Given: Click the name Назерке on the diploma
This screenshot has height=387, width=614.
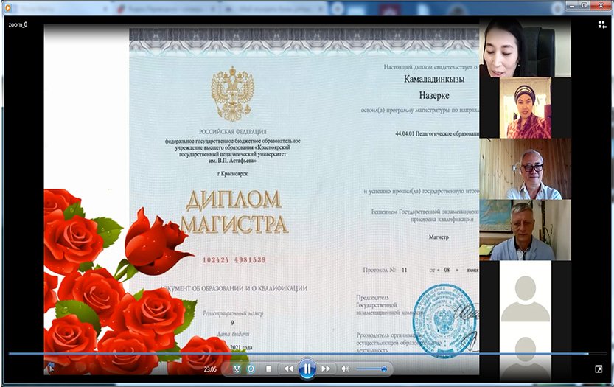Looking at the screenshot, I should (434, 95).
